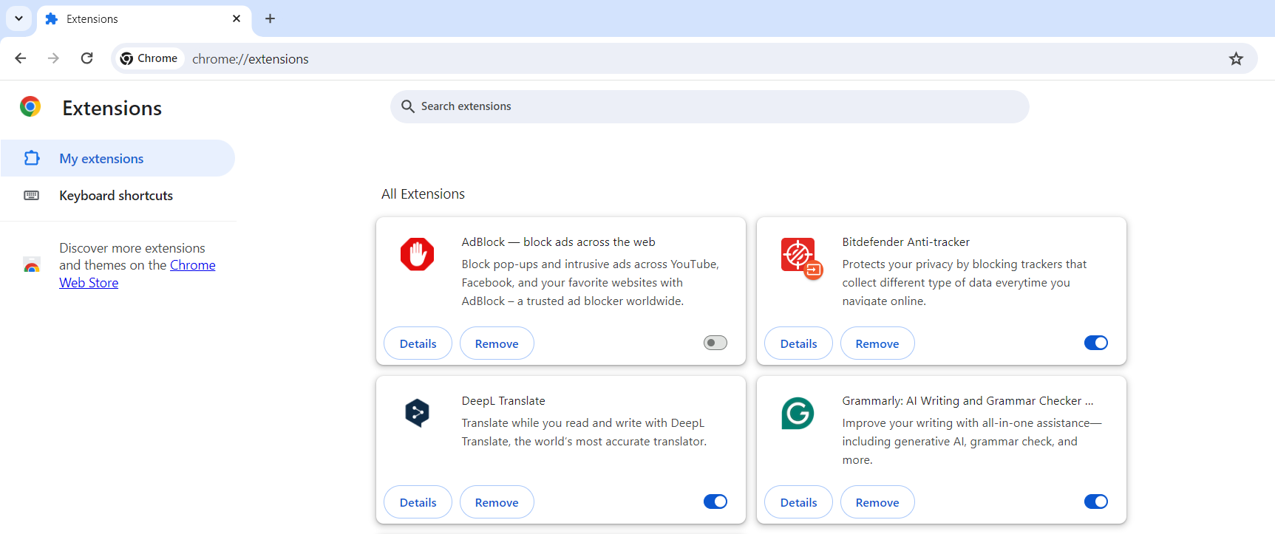
Task: Reload the extensions page
Action: coord(86,58)
